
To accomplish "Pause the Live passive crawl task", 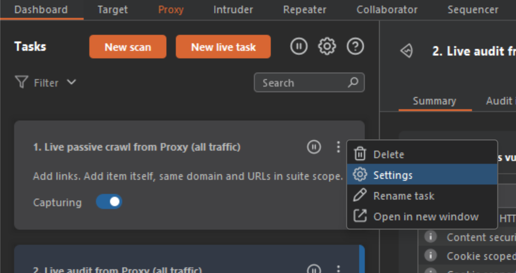I will point(314,147).
